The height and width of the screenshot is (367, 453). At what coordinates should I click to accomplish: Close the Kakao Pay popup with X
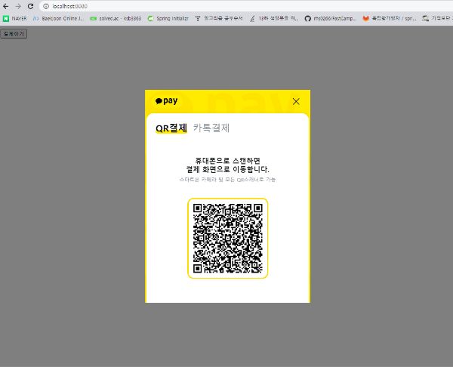click(x=296, y=101)
